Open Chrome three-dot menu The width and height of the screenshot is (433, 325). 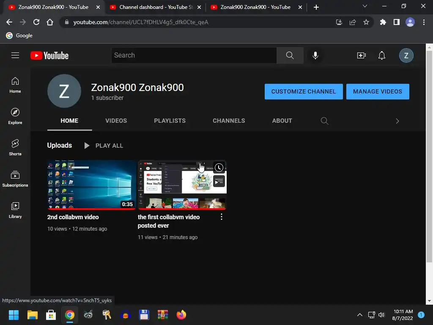point(424,22)
